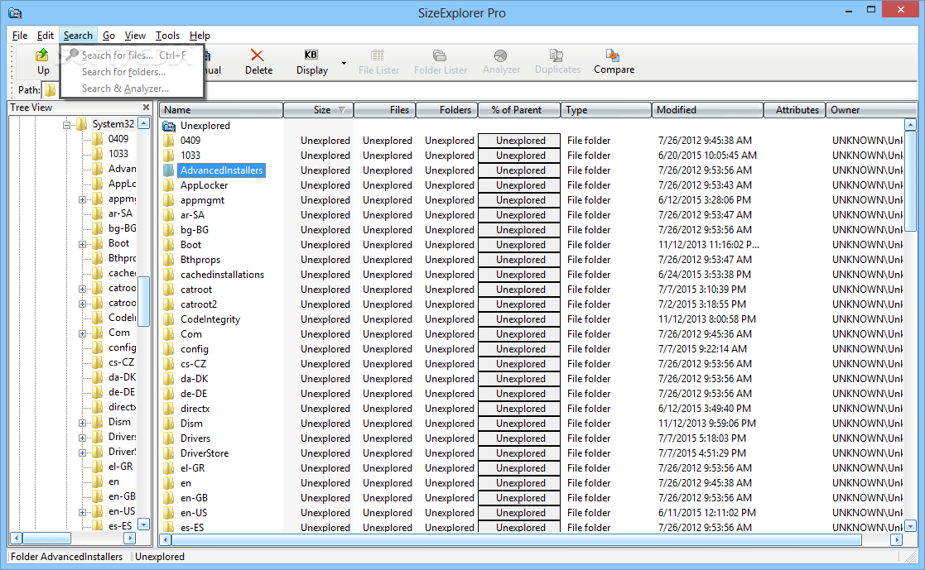Choose Search & Analyzer... menu entry
The image size is (925, 570).
pyautogui.click(x=125, y=89)
